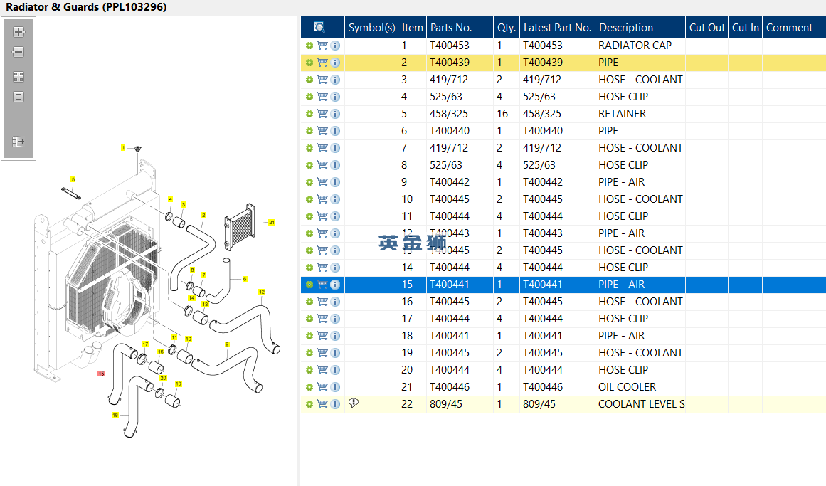Click the Cut Out column header
This screenshot has width=826, height=486.
(x=707, y=28)
